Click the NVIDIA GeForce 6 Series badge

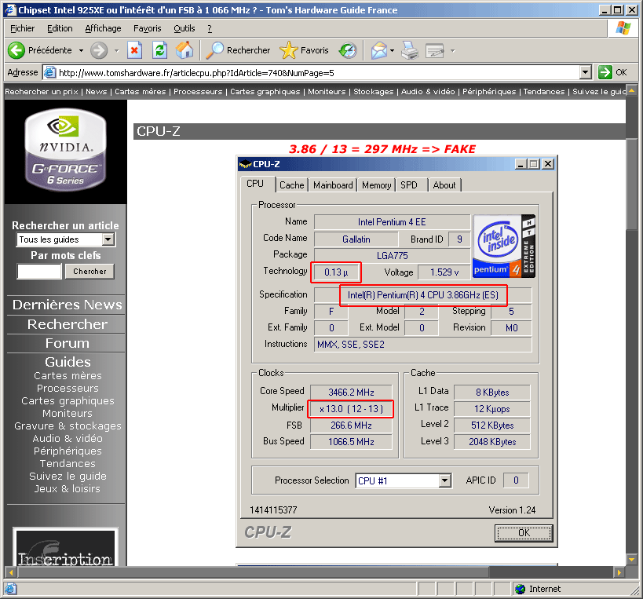66,150
